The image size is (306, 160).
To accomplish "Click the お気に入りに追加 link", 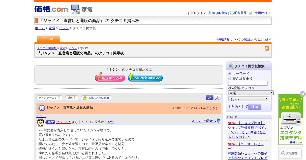I will [99, 98].
